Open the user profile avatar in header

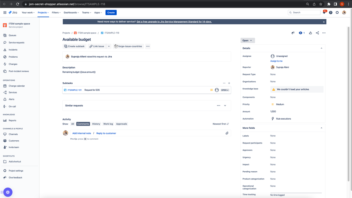pos(344,13)
